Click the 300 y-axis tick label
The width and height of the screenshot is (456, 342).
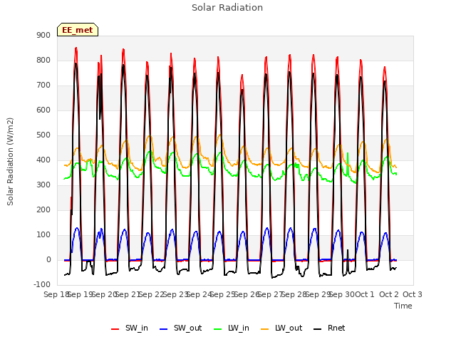click(43, 185)
